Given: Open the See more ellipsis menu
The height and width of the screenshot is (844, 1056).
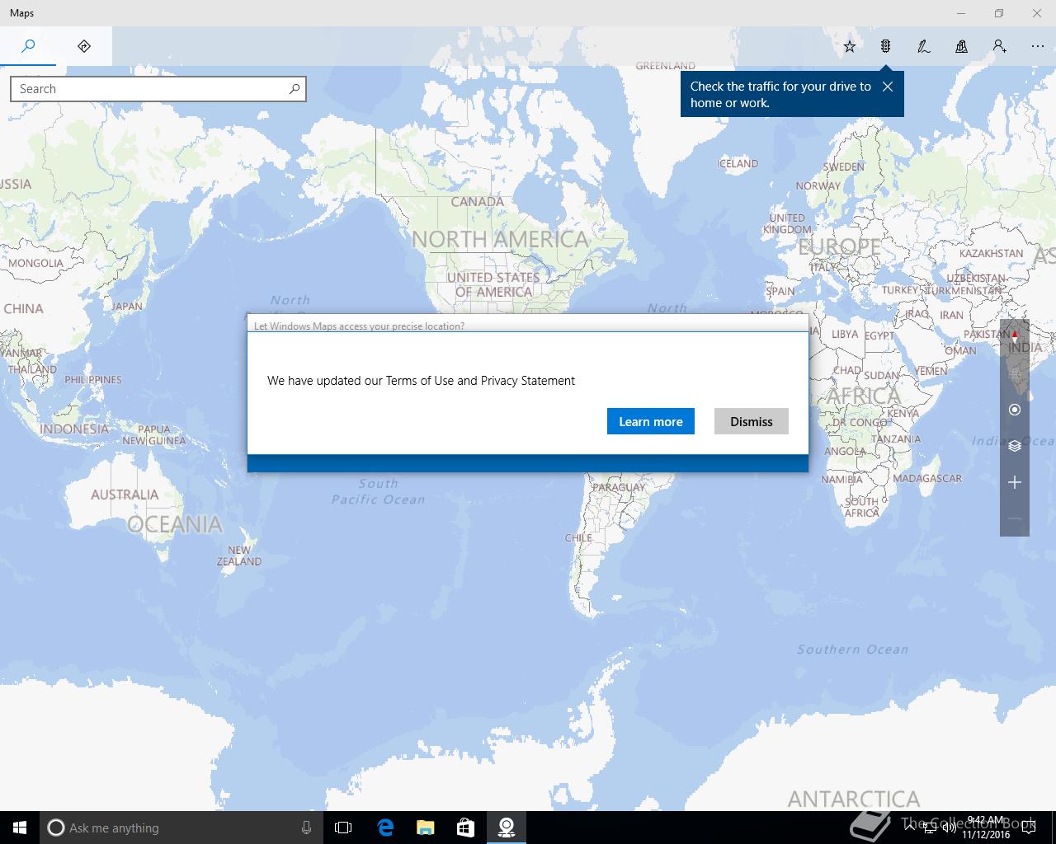Looking at the screenshot, I should point(1038,46).
